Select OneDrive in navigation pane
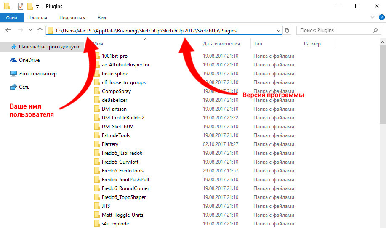The height and width of the screenshot is (228, 386). (x=24, y=60)
